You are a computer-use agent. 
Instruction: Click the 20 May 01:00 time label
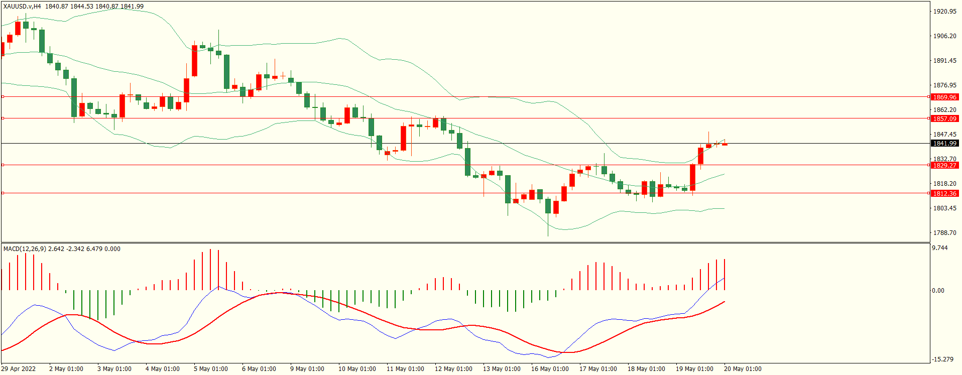[x=743, y=368]
